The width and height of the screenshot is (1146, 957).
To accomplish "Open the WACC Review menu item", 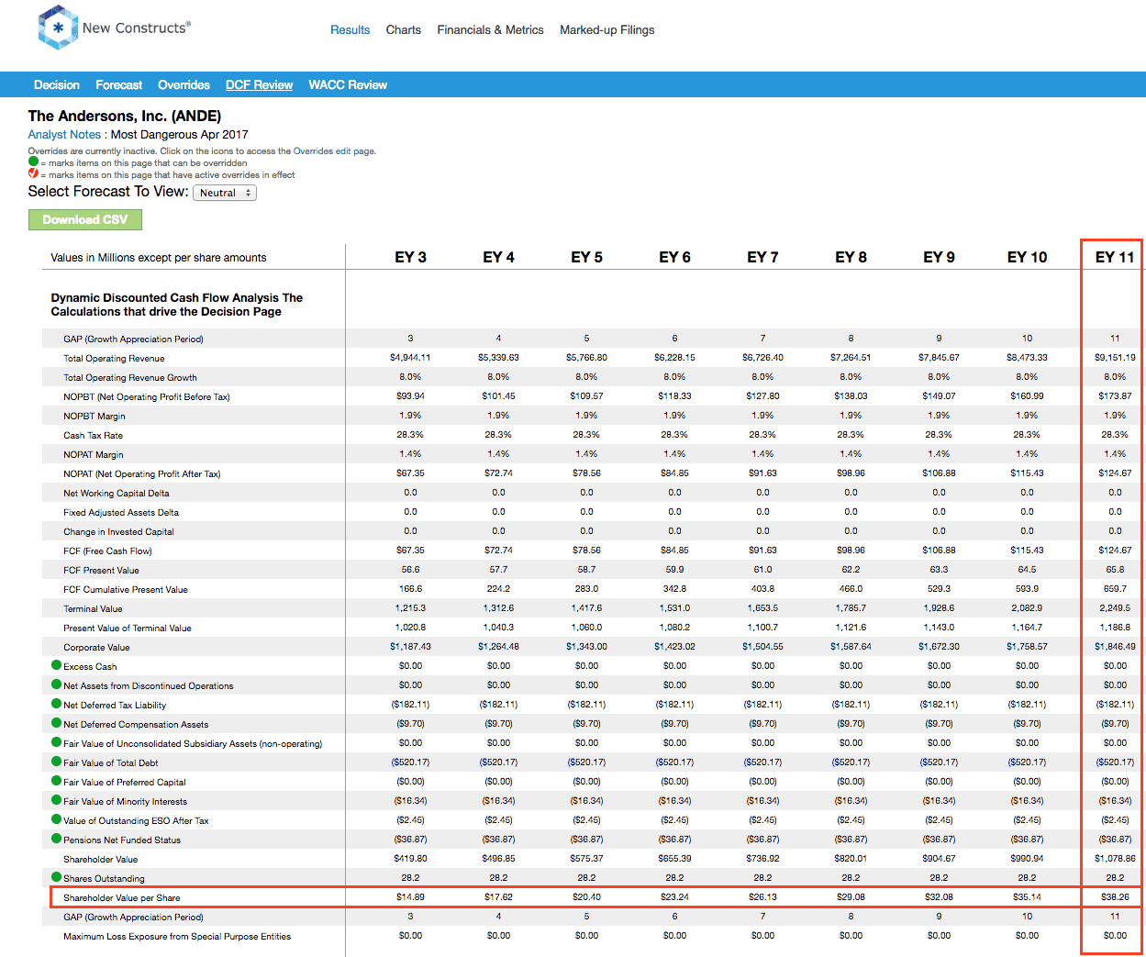I will [348, 84].
